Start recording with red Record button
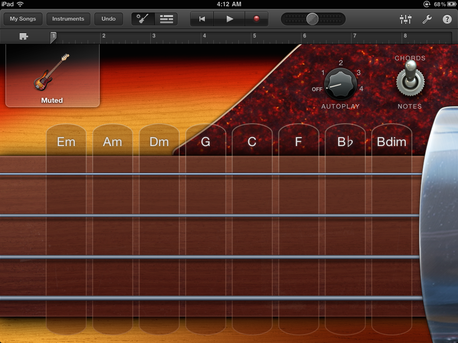 256,19
